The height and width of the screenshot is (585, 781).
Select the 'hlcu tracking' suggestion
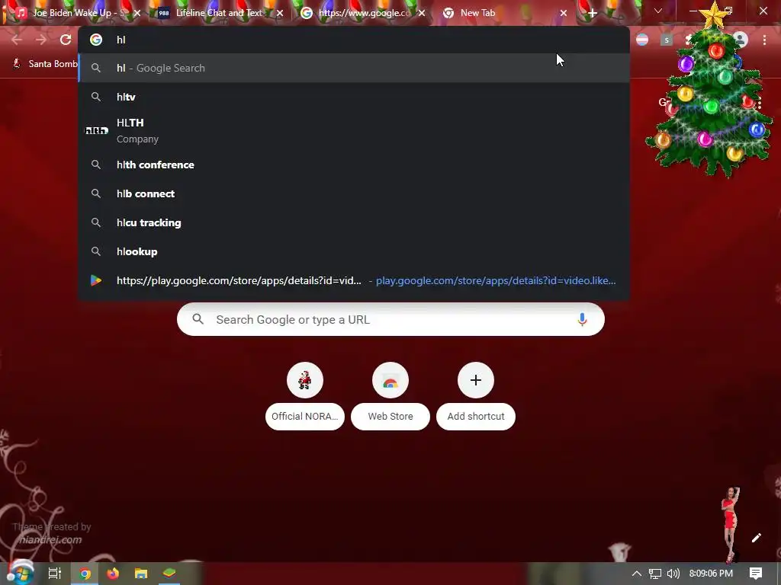354,222
